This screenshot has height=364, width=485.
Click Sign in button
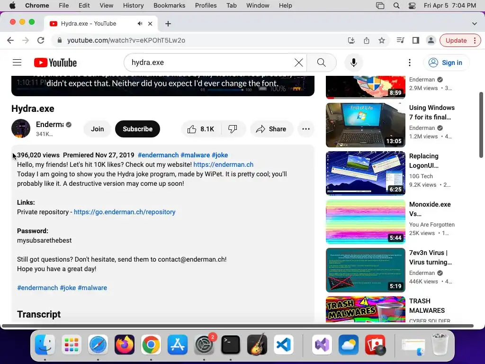[x=446, y=63]
